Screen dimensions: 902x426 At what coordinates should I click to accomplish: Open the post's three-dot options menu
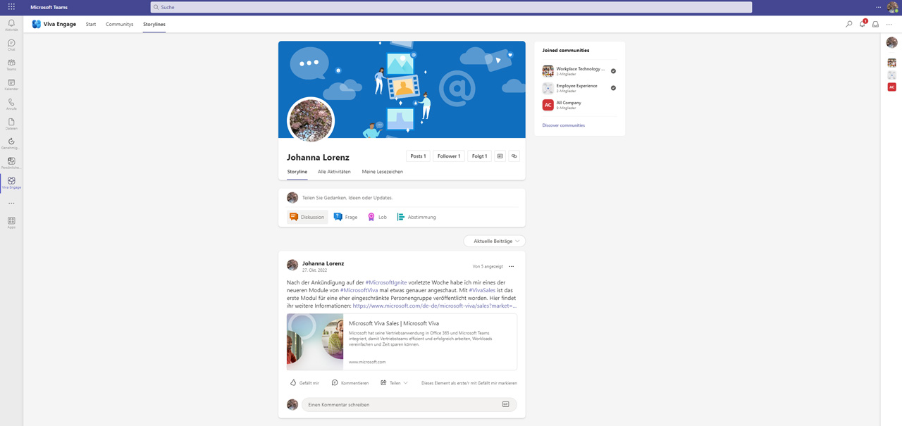(x=512, y=266)
